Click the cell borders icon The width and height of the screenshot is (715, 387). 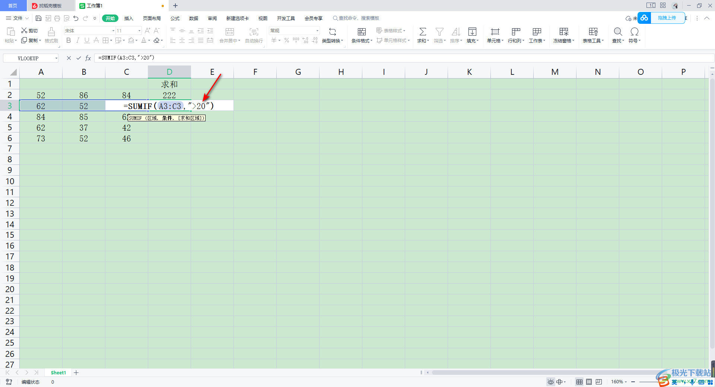(105, 41)
